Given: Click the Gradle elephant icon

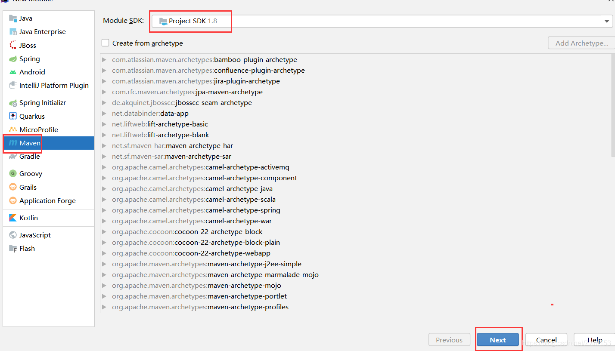Looking at the screenshot, I should 13,157.
